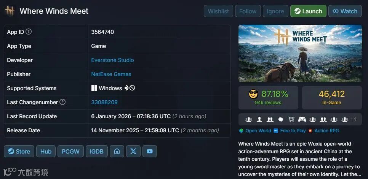Click the achievements starburst category icon
Viewport: 368px width, 179px height.
(280, 120)
